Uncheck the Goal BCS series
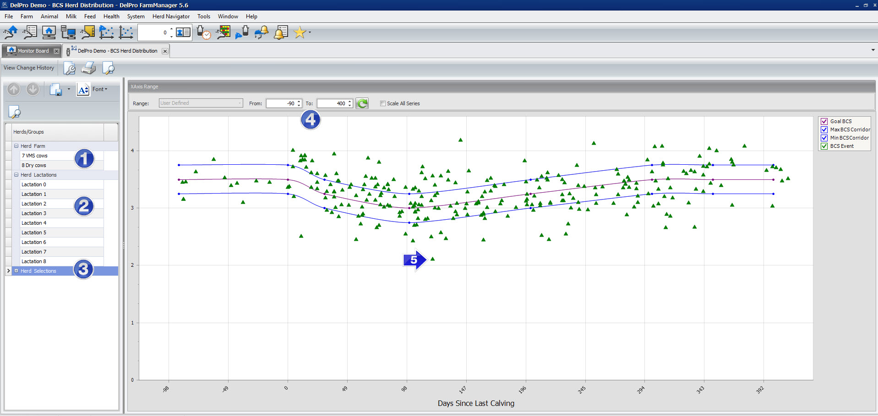The height and width of the screenshot is (416, 878). pos(824,121)
